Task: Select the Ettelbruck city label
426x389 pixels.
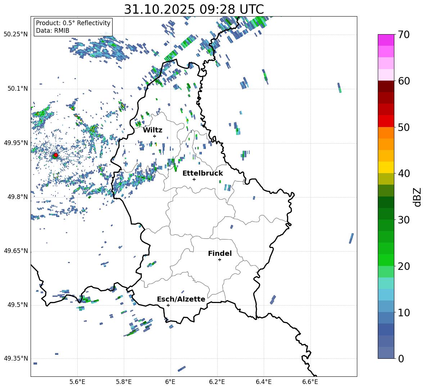Action: tap(203, 173)
